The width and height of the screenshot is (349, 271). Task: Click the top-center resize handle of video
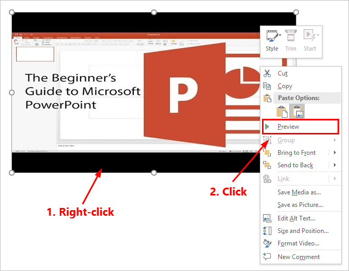point(154,12)
